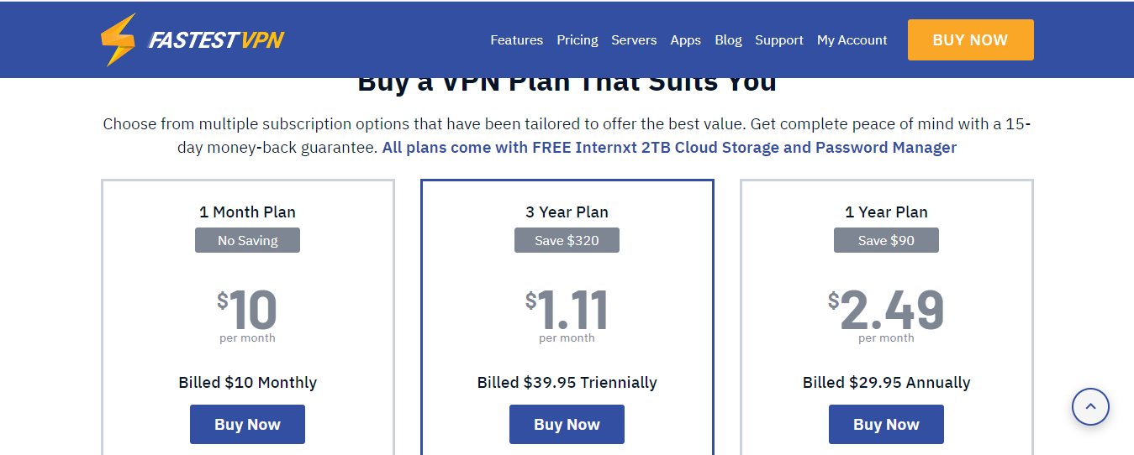Click the Save $320 badge

pos(567,240)
